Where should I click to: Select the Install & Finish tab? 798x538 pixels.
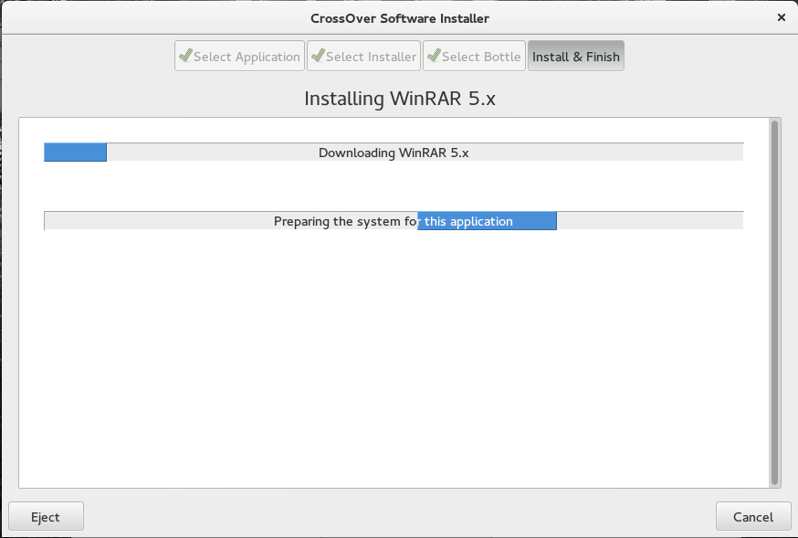[575, 57]
